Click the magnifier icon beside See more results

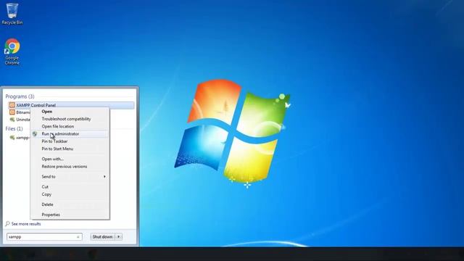point(8,224)
